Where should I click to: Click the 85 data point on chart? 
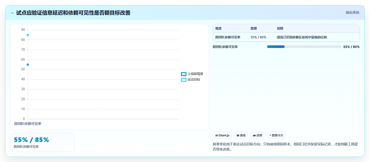pyautogui.click(x=28, y=35)
